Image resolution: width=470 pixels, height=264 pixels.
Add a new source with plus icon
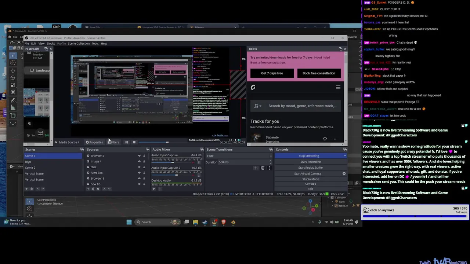click(88, 189)
